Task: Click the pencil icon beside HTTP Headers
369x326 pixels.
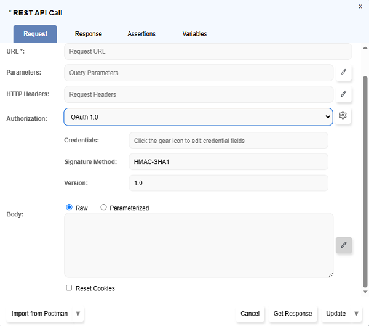Action: (x=343, y=94)
